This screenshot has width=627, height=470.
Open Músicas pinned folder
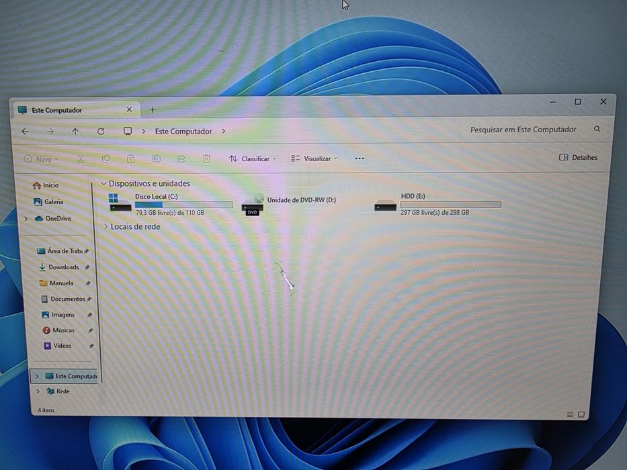(68, 330)
